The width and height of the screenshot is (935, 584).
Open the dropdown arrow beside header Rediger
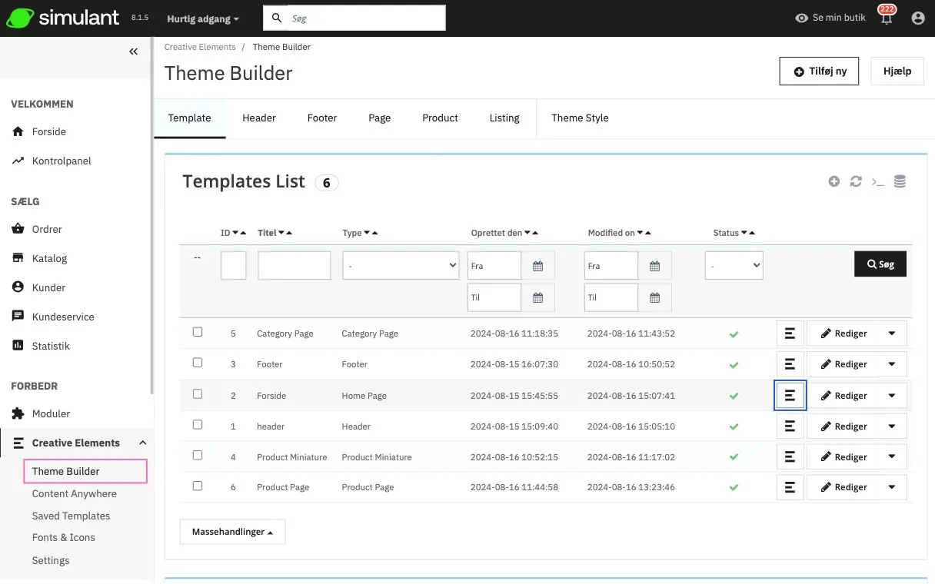[892, 426]
